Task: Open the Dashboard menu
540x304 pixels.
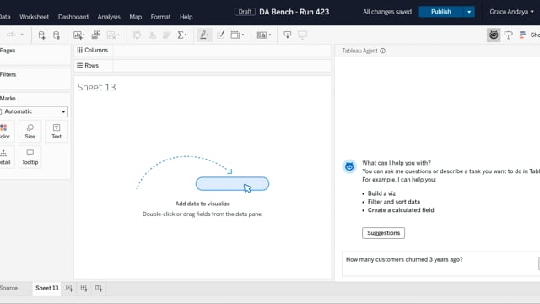Action: [x=73, y=17]
